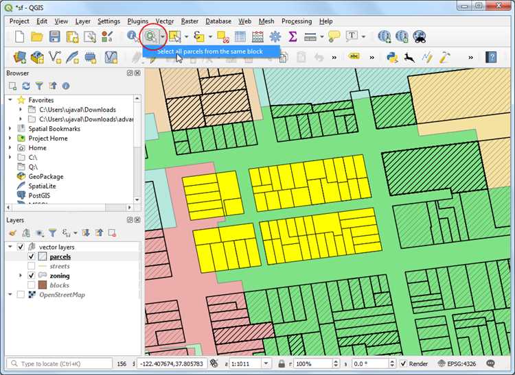Screen dimensions: 515x375
Task: Save the project with the floppy disk icon
Action: (x=54, y=37)
